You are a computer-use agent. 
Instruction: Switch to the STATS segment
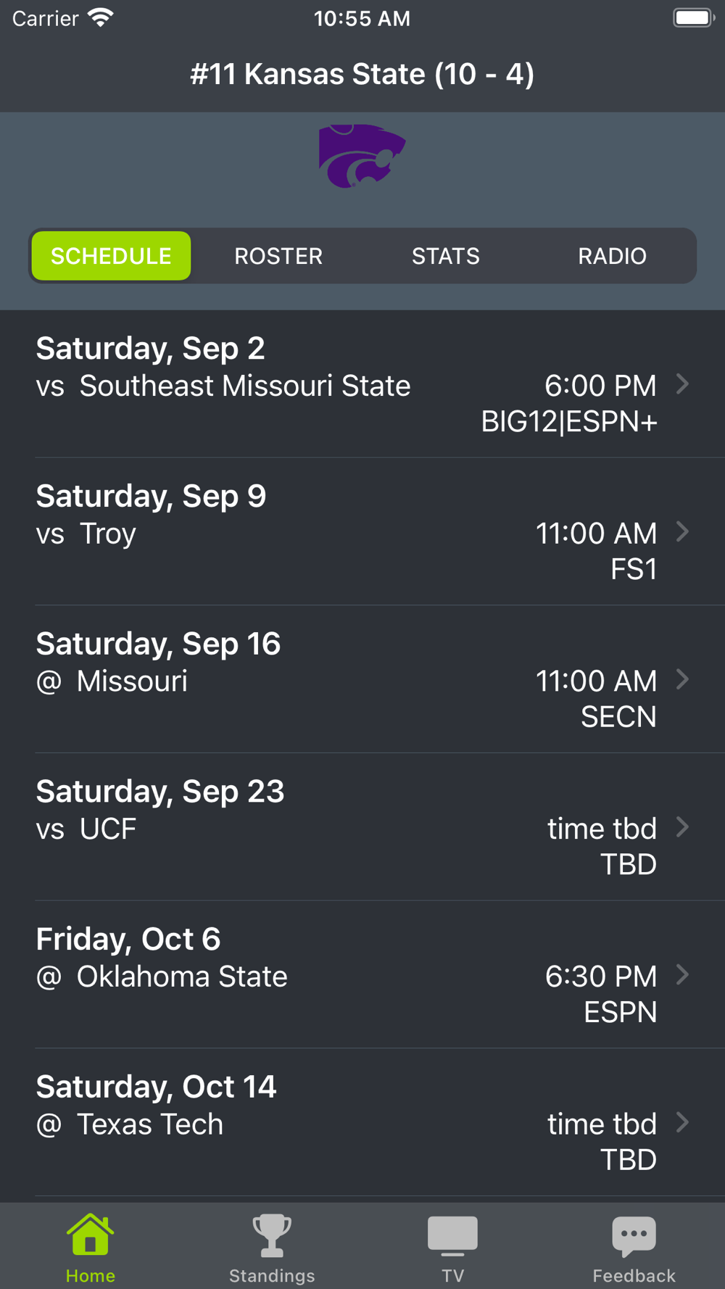(445, 256)
